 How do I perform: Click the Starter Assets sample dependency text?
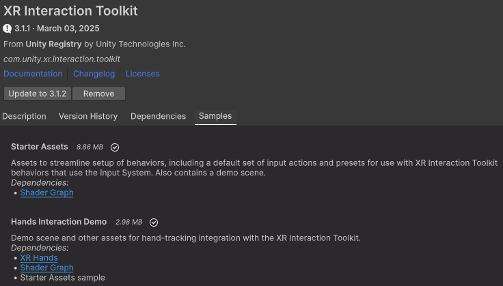click(x=63, y=278)
